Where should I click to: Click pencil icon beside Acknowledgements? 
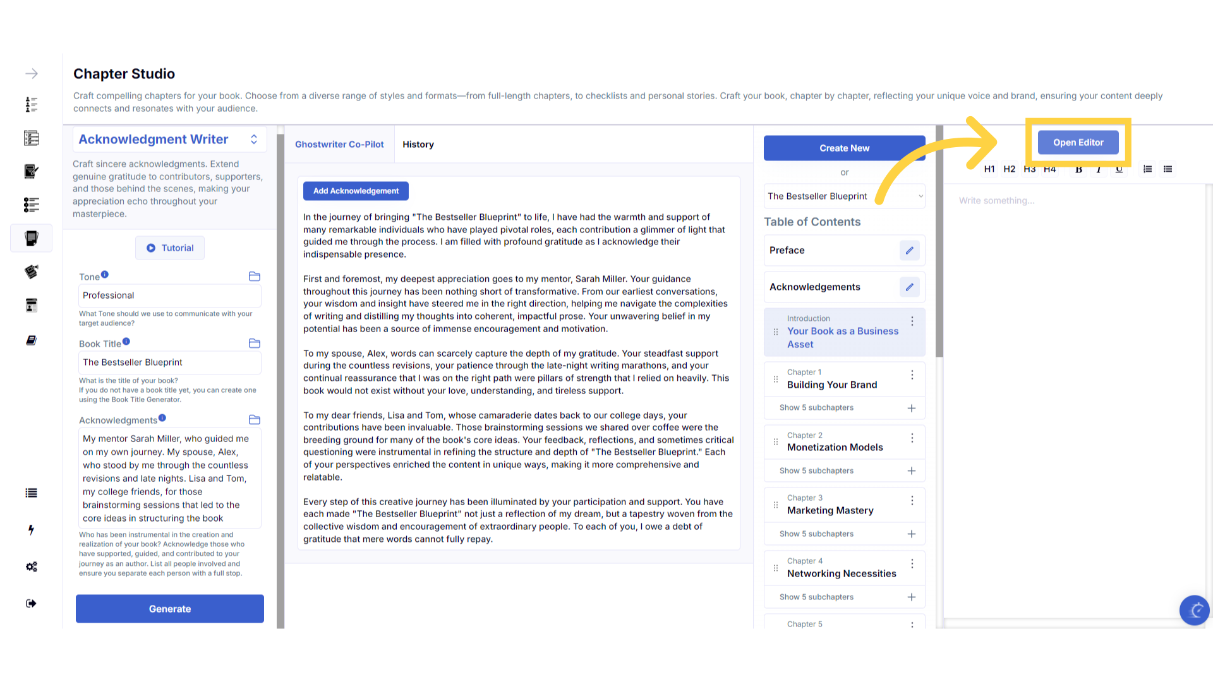(x=909, y=287)
